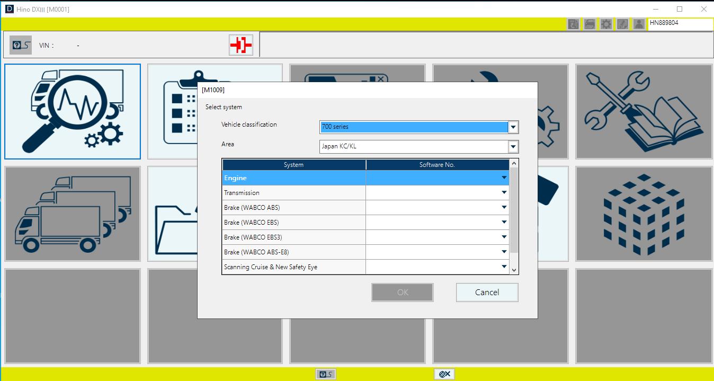Click the printer icon in top bar
Image resolution: width=714 pixels, height=381 pixels.
[x=590, y=24]
